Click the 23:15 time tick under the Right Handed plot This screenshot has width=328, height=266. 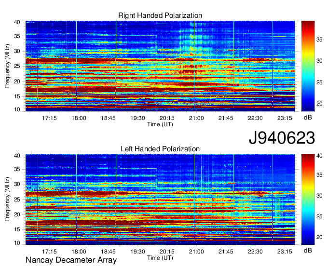coord(285,118)
